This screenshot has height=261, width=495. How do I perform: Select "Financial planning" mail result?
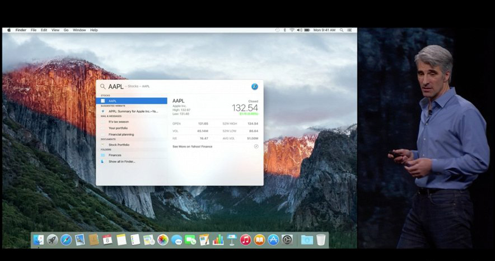(132, 134)
